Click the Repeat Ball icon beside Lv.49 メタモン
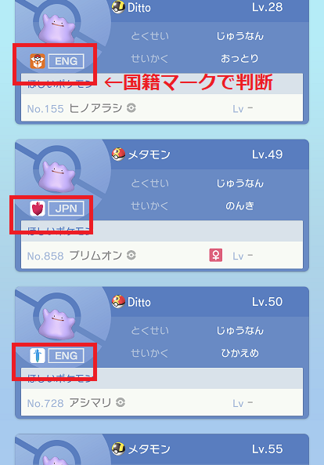324x465 pixels. click(x=118, y=154)
